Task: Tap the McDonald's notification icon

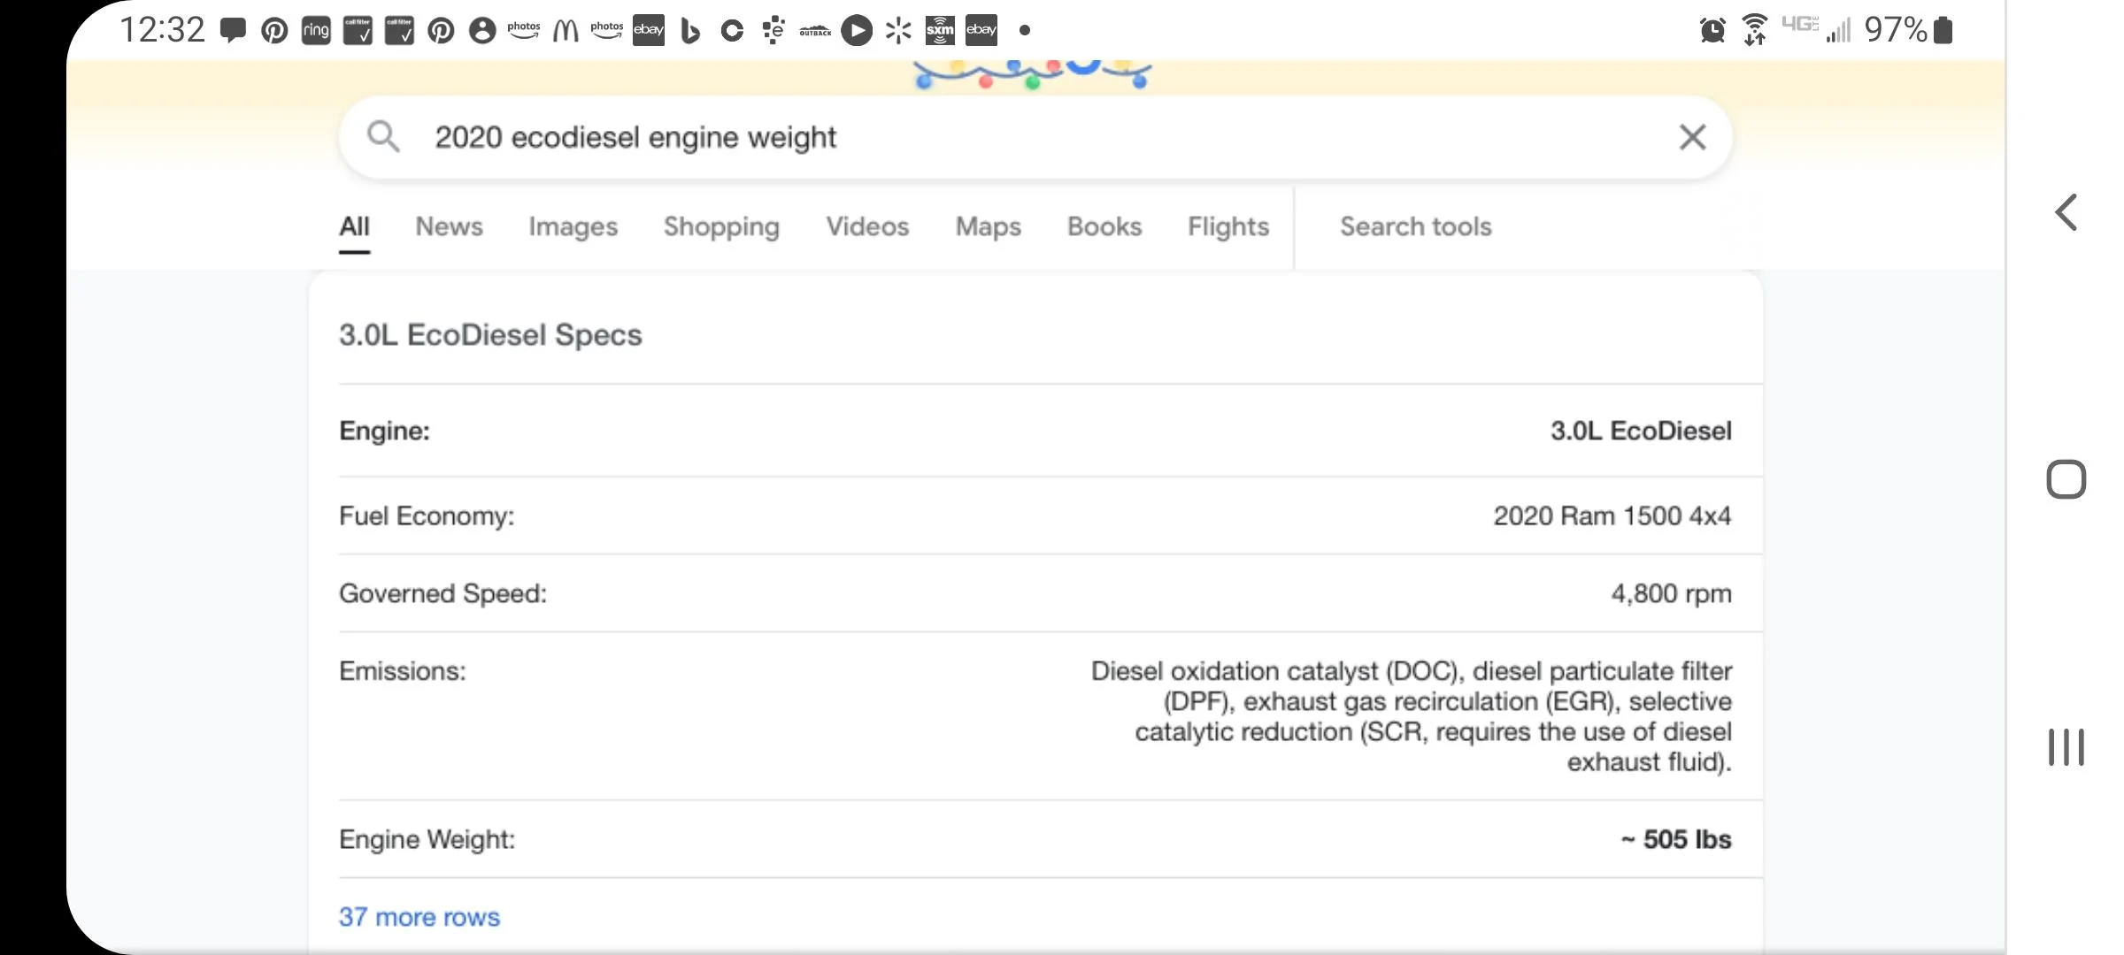Action: tap(566, 31)
